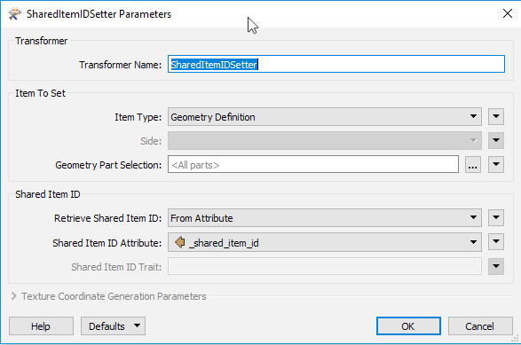Click the FME transformer icon in title bar
Screen dimensions: 521x345
[x=14, y=14]
